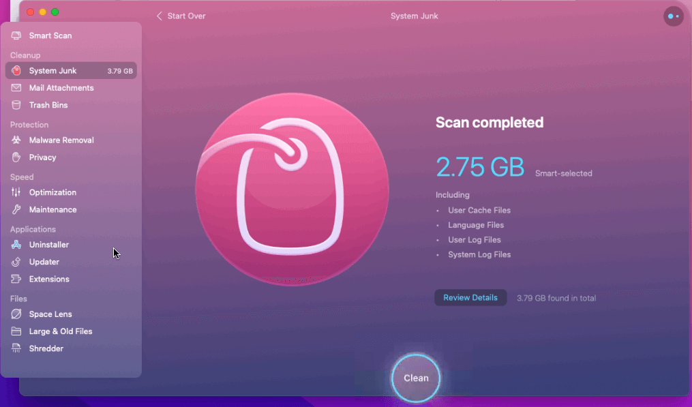This screenshot has width=692, height=407.
Task: Click the Uninstaller app icon
Action: tap(16, 245)
